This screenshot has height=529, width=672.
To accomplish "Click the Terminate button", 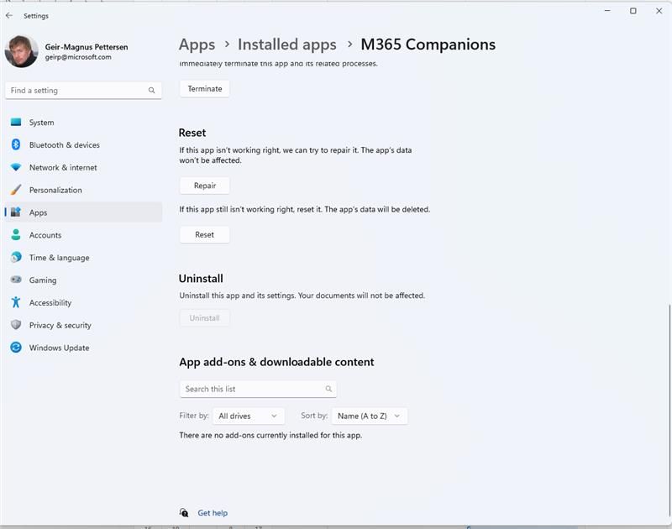I will point(204,89).
